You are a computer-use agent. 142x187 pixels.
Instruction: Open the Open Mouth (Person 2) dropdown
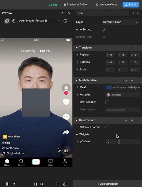[39, 21]
